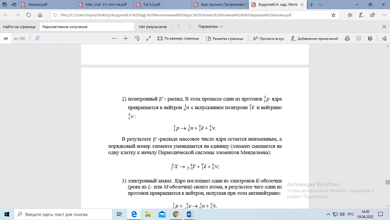Launch Google Chrome from taskbar

pyautogui.click(x=176, y=214)
